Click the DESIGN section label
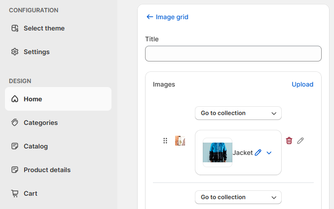 click(20, 81)
